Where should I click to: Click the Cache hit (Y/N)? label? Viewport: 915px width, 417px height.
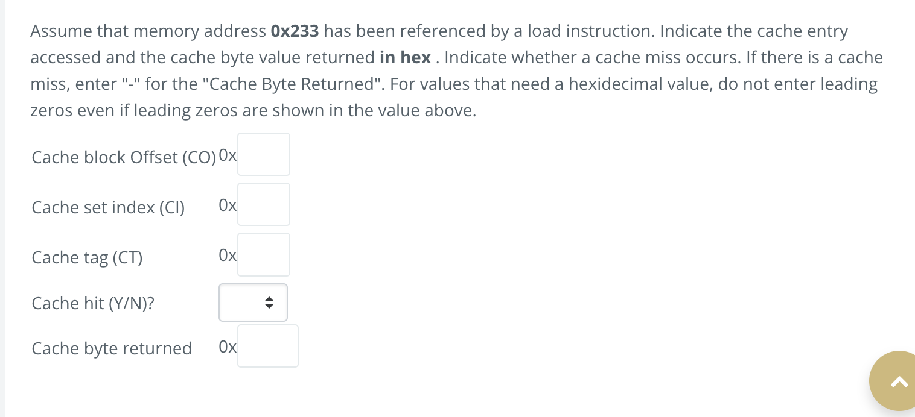(x=92, y=303)
